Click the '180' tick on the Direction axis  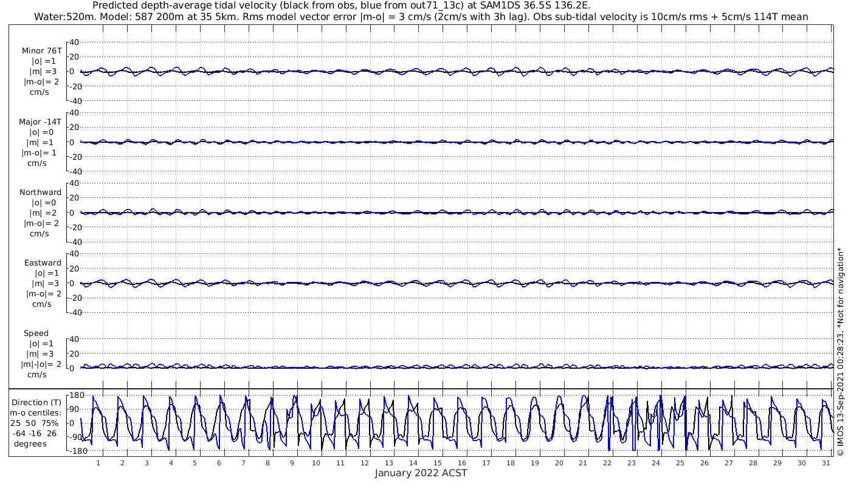click(x=76, y=395)
